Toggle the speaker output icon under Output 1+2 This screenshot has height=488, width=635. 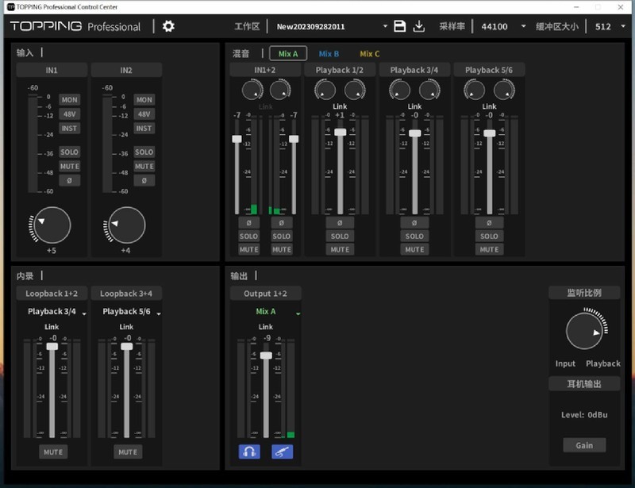tap(283, 451)
